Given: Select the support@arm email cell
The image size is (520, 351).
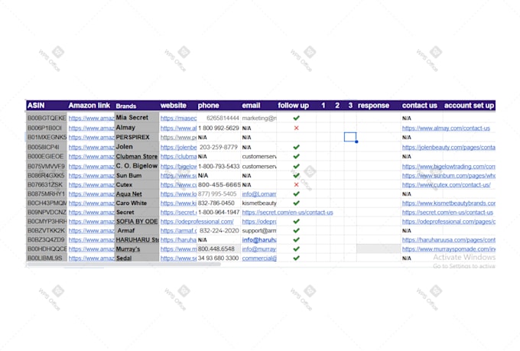Looking at the screenshot, I should pos(259,231).
